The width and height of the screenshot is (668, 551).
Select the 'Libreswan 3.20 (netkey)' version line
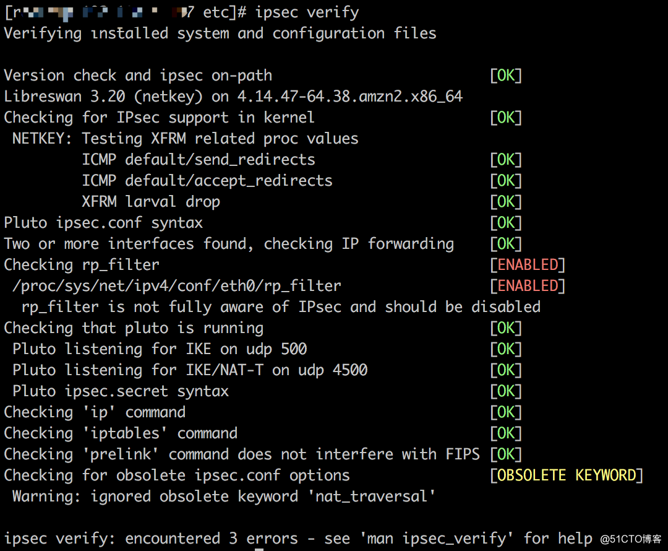point(233,97)
